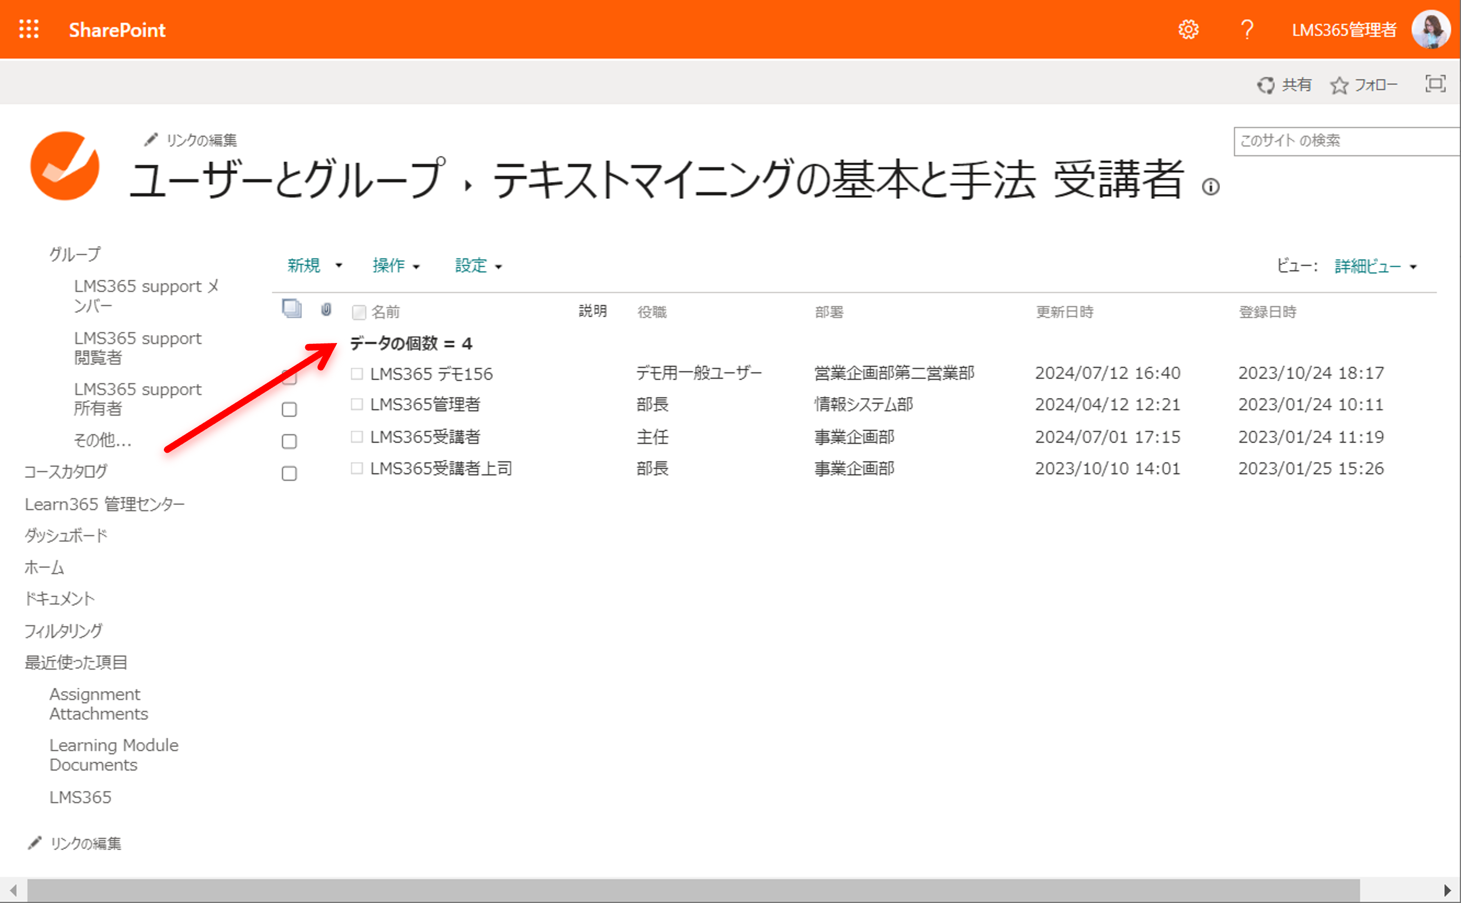
Task: Open LMS365 recent item in sidebar
Action: [x=80, y=797]
